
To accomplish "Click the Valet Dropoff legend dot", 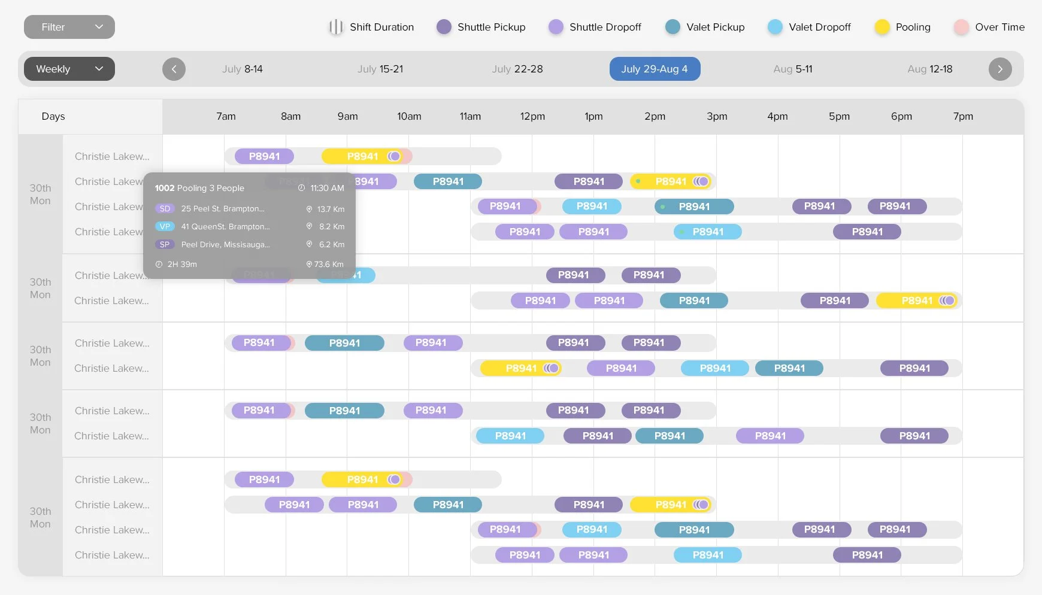I will pyautogui.click(x=775, y=27).
